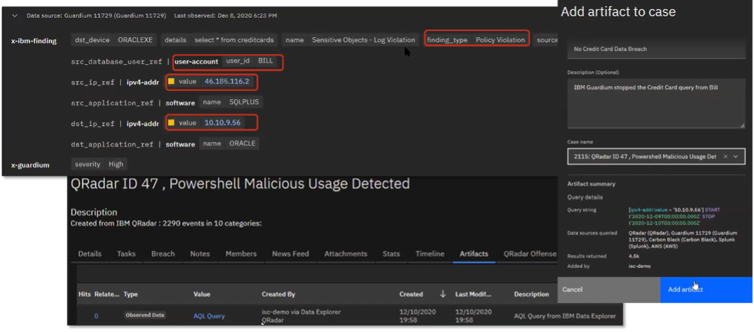This screenshot has width=754, height=332.
Task: Open the Tasks tab
Action: 127,254
